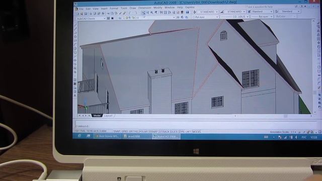This screenshot has height=181, width=322.
Task: Click the Zoom Previous icon
Action: click(156, 13)
